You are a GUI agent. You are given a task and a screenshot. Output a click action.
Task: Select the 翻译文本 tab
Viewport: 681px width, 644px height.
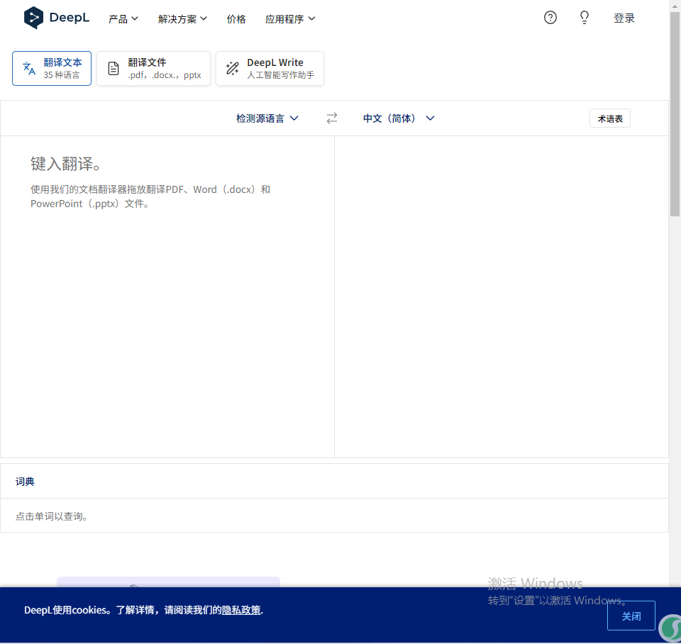click(x=52, y=68)
